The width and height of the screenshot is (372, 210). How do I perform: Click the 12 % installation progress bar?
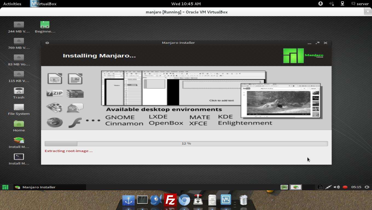pos(186,144)
